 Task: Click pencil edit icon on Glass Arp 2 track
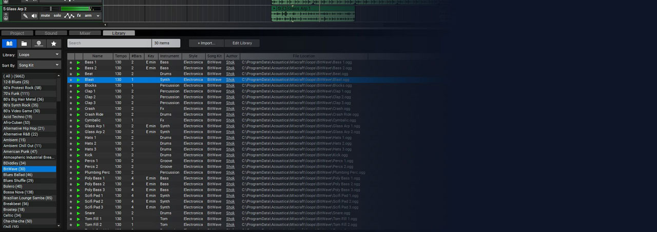[25, 16]
